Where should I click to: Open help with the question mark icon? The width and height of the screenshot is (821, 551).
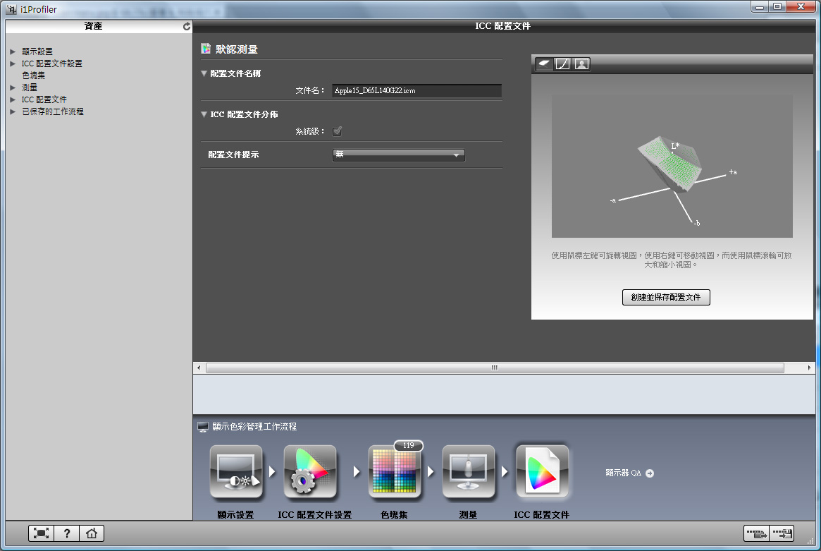pyautogui.click(x=66, y=534)
